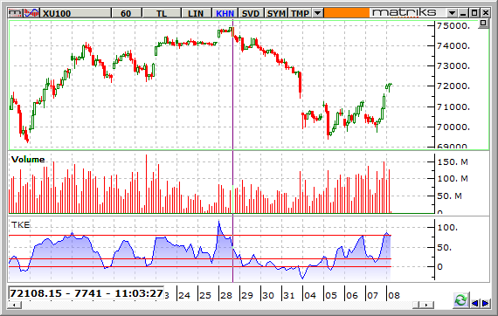Toggle the KHN button
Image resolution: width=498 pixels, height=316 pixels.
(x=225, y=13)
